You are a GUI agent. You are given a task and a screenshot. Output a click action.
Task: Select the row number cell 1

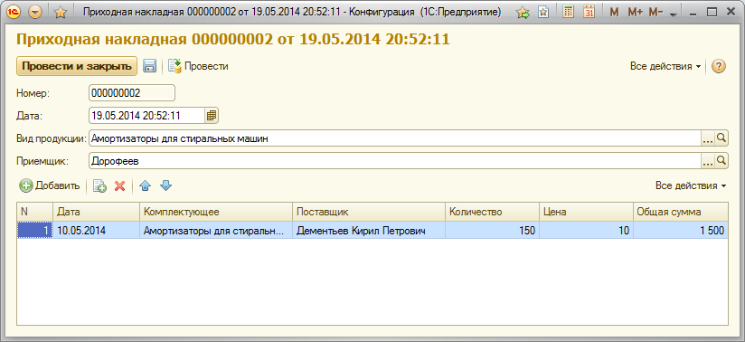[35, 231]
